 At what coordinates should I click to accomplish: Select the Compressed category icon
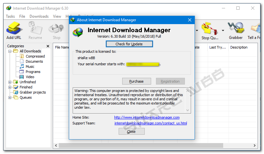tap(22, 56)
